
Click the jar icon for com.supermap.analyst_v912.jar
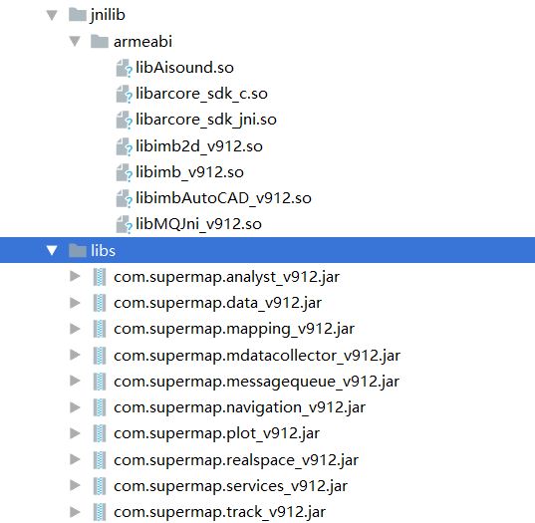tap(100, 277)
